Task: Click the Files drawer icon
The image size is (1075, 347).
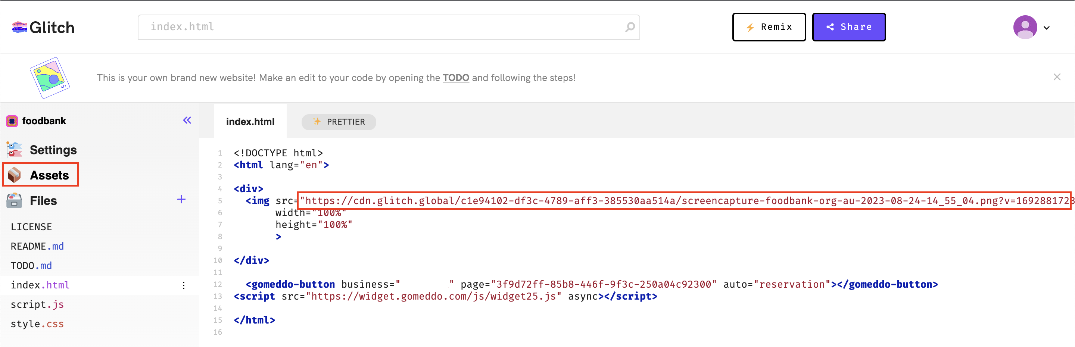Action: [x=14, y=201]
